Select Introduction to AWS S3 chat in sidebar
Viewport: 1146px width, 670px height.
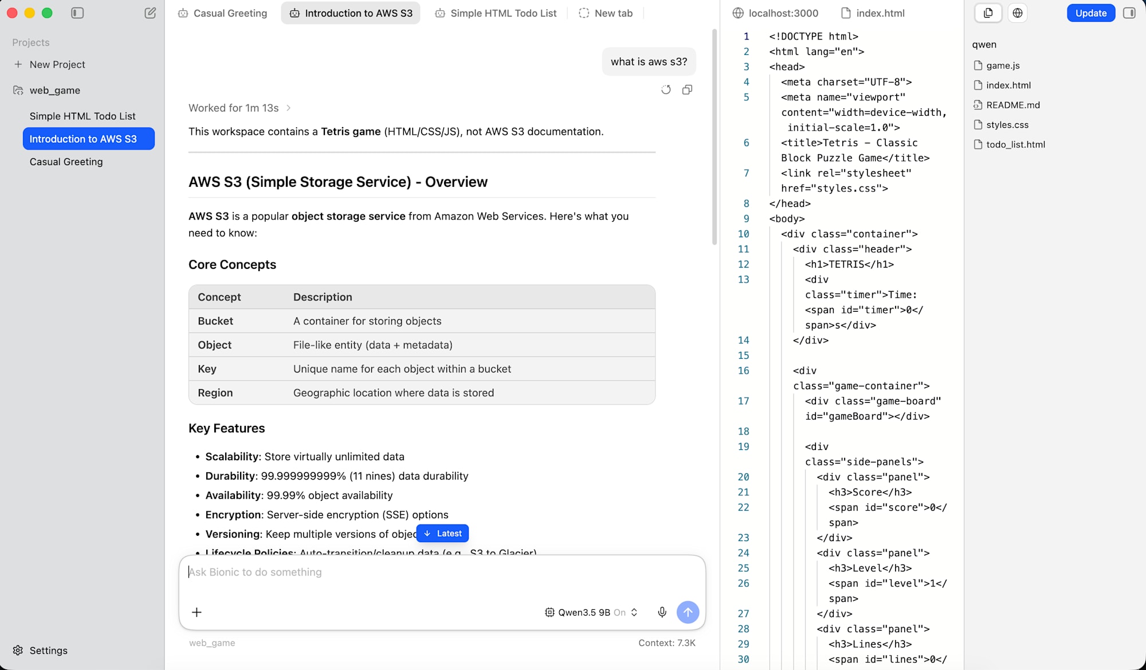(89, 139)
